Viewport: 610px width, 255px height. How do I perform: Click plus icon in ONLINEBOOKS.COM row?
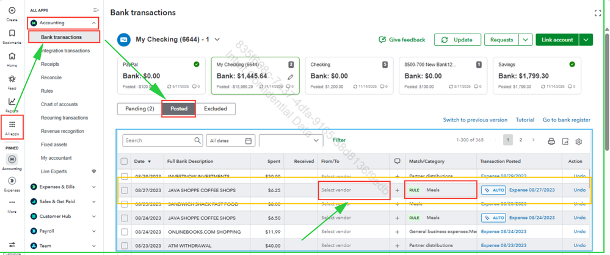coord(397,232)
